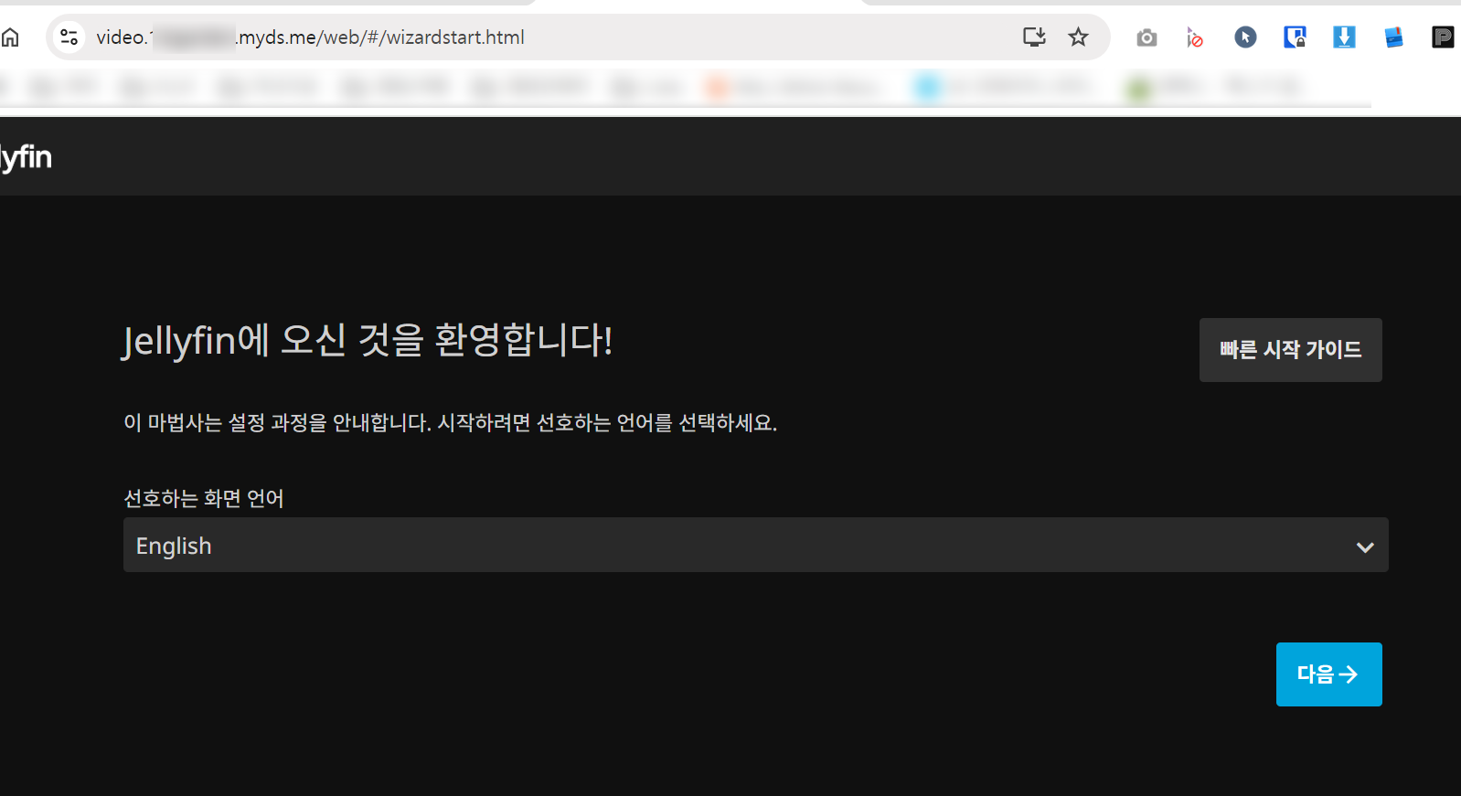
Task: Click the blue document search extension icon
Action: pos(1295,37)
